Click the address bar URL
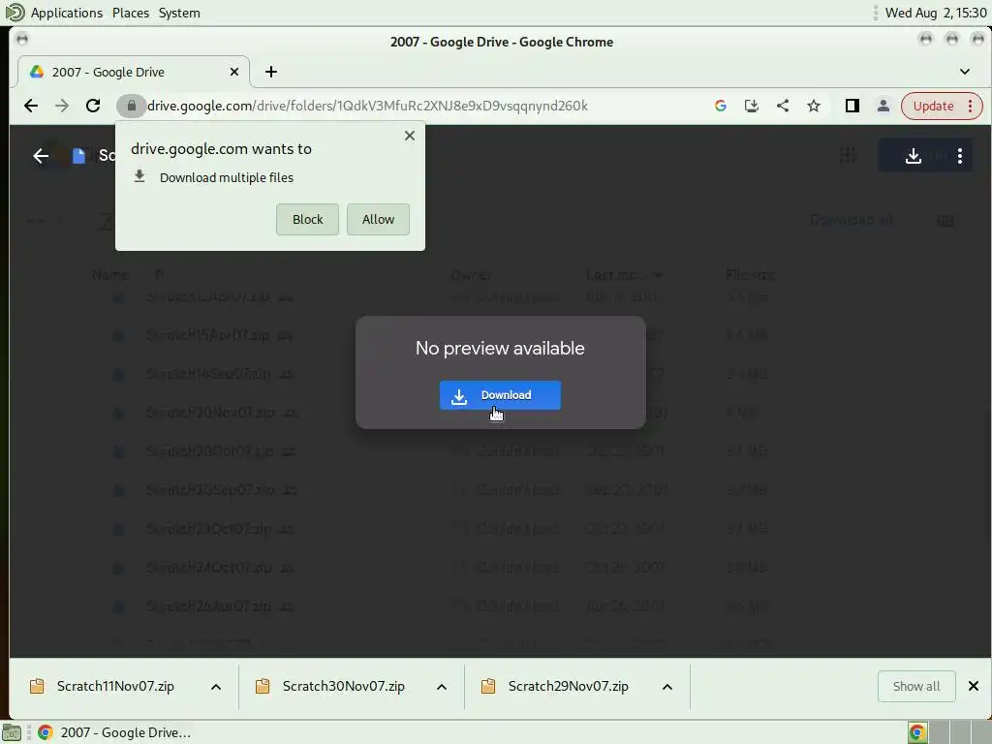 [367, 106]
